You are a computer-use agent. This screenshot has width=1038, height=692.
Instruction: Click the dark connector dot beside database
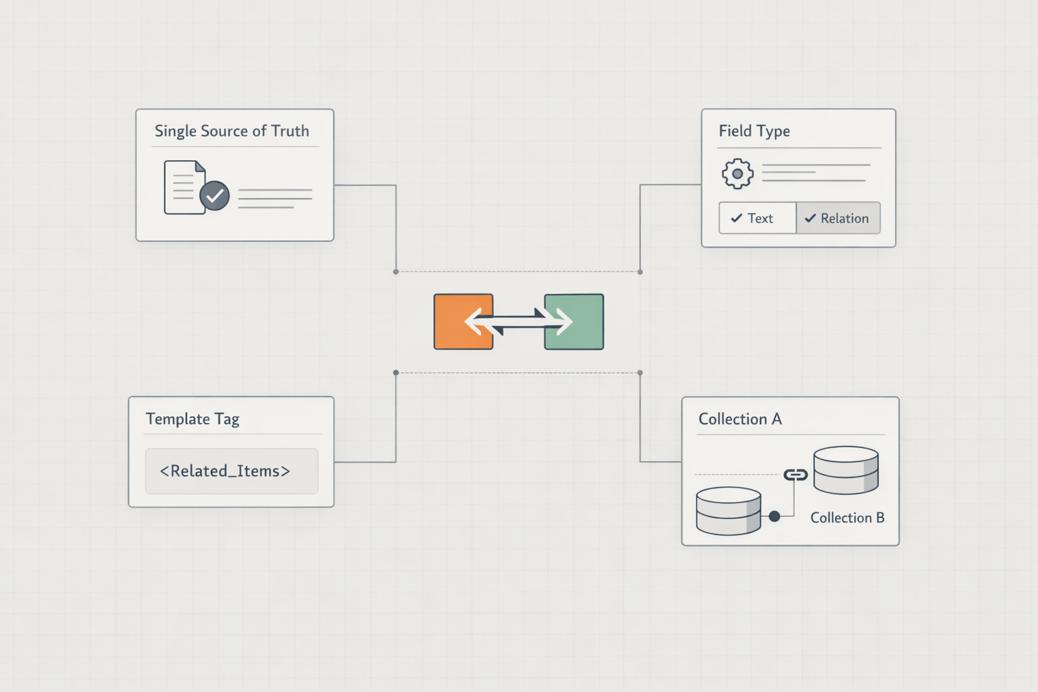coord(774,516)
